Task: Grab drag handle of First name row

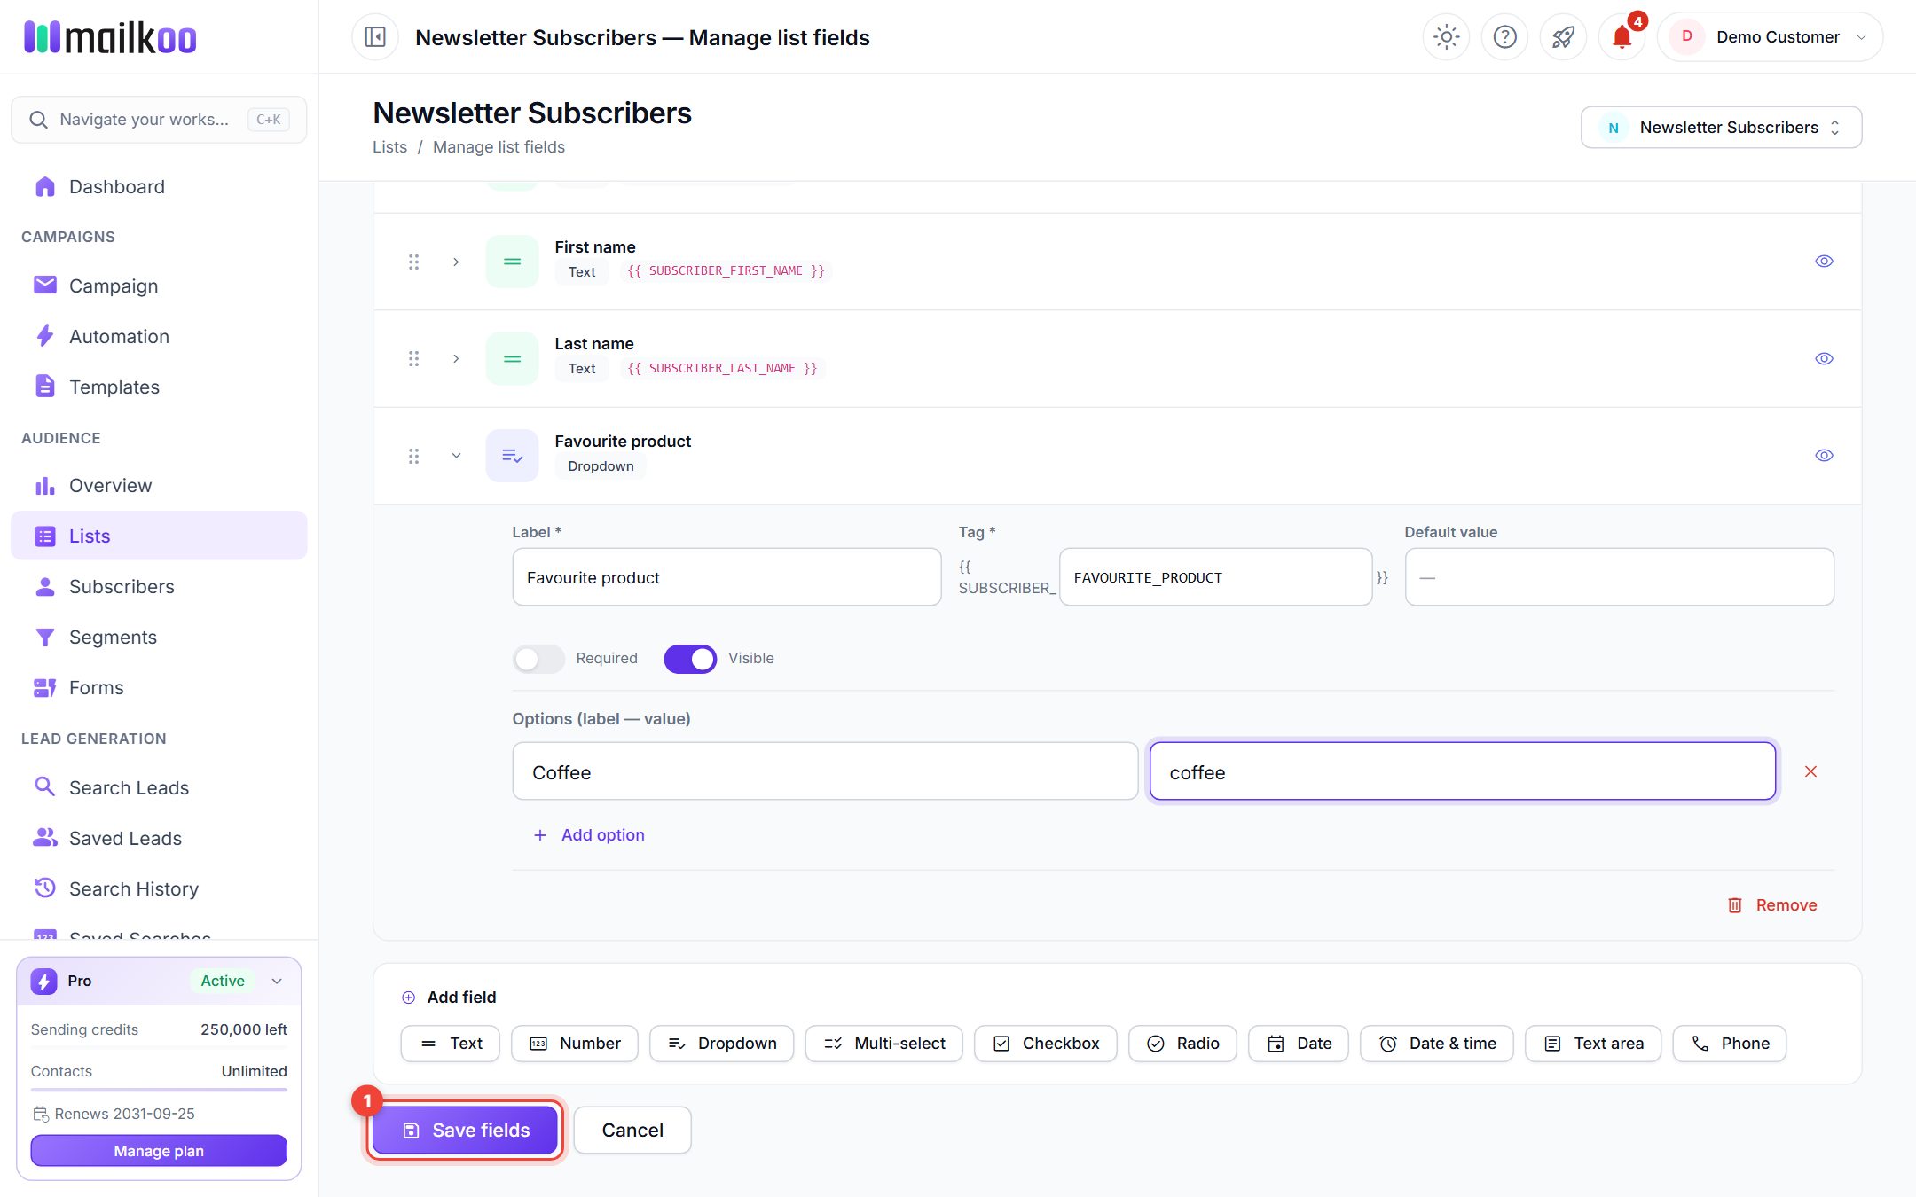Action: coord(413,262)
